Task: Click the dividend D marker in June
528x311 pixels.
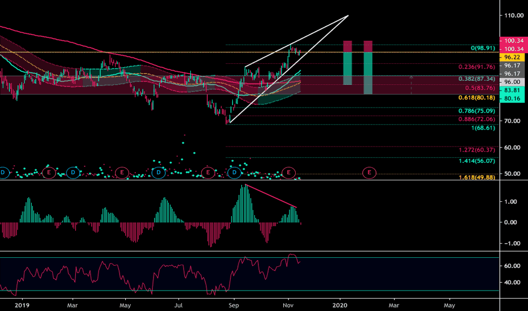Action: click(x=159, y=173)
